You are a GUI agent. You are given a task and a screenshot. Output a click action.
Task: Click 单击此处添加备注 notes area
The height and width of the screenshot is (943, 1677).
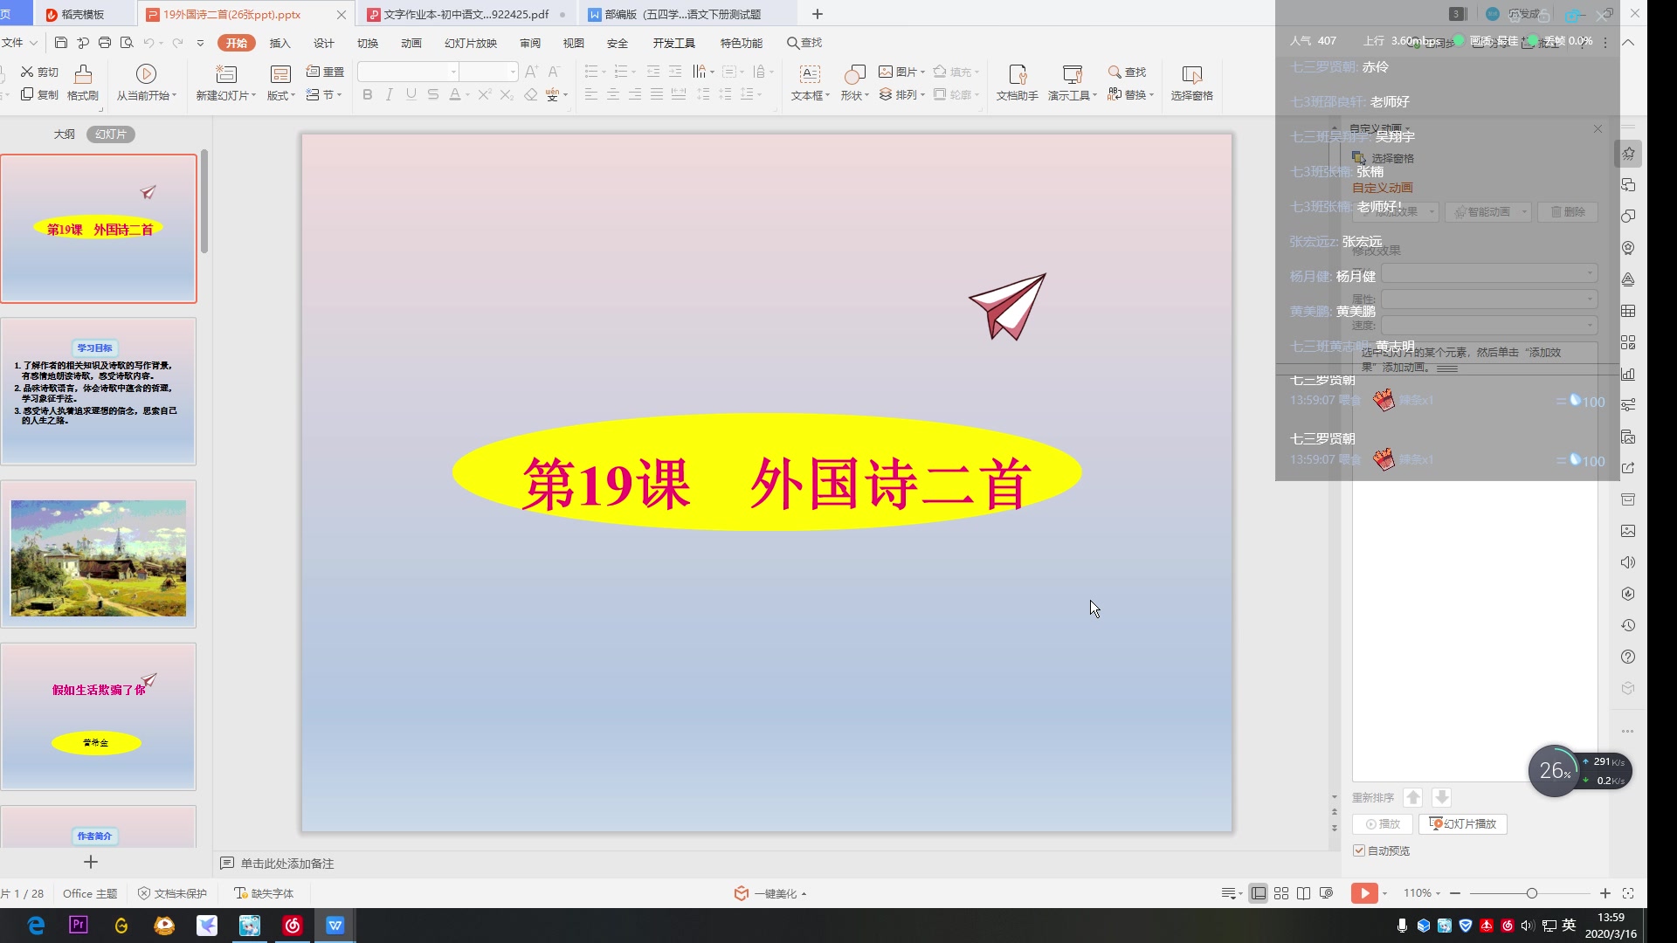[287, 863]
